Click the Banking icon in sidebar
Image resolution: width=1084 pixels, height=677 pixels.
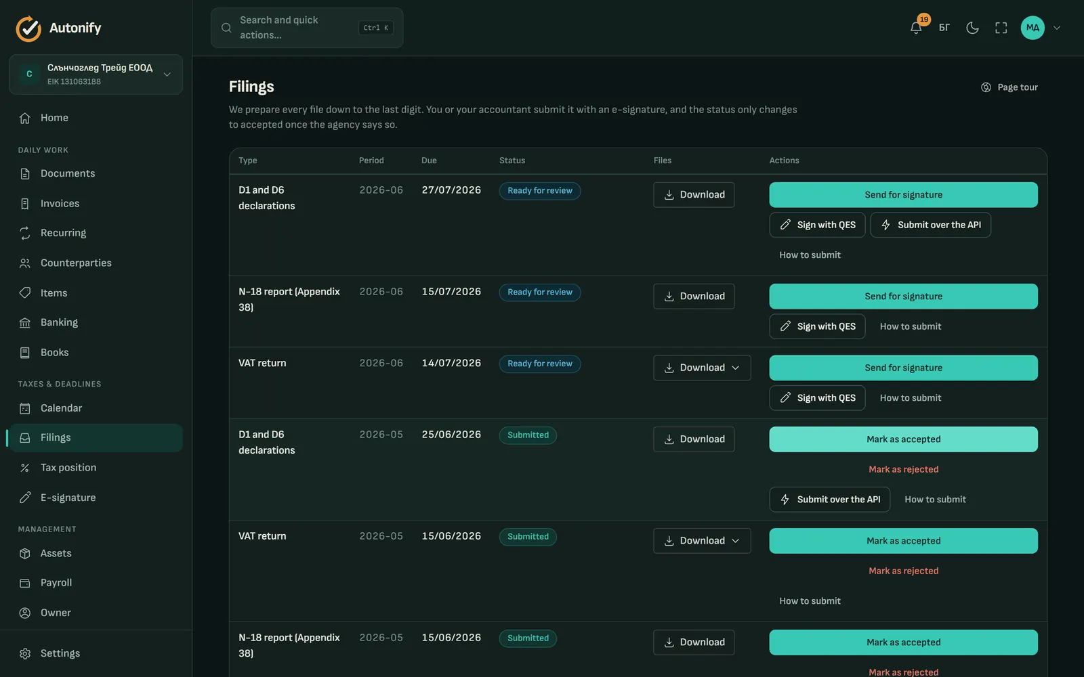coord(25,323)
